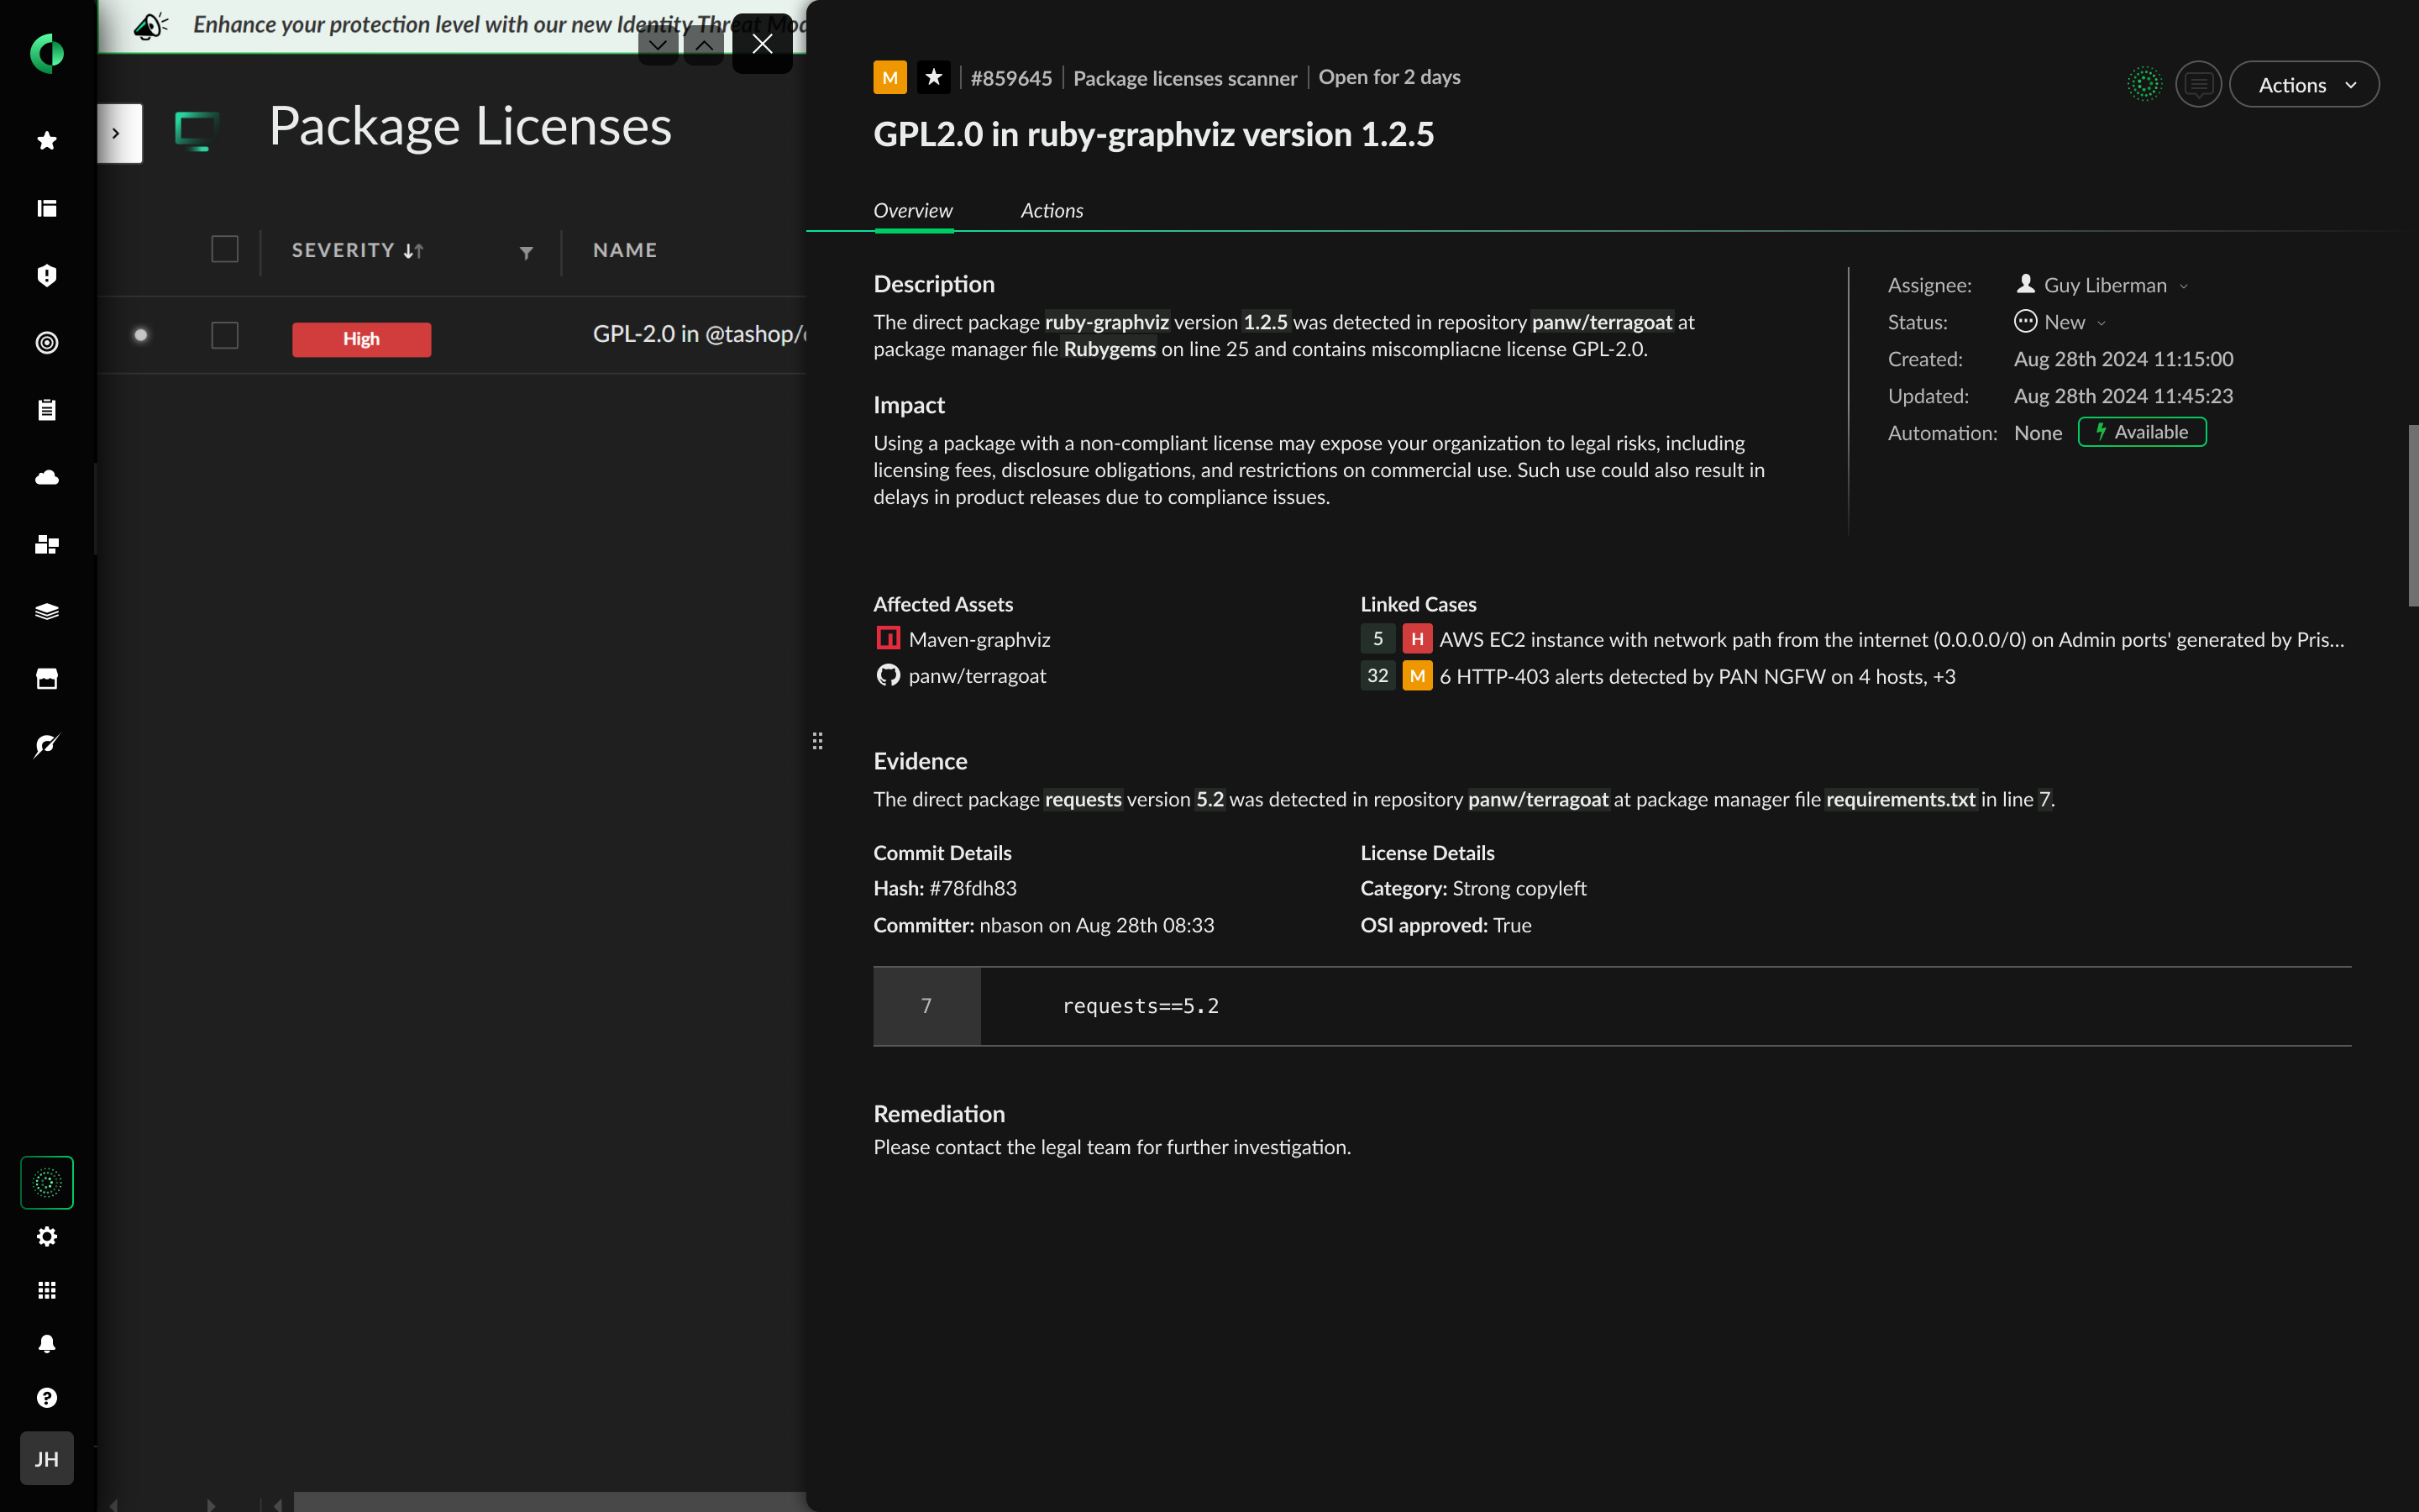Click the notifications bell in the sidebar

coord(46,1343)
